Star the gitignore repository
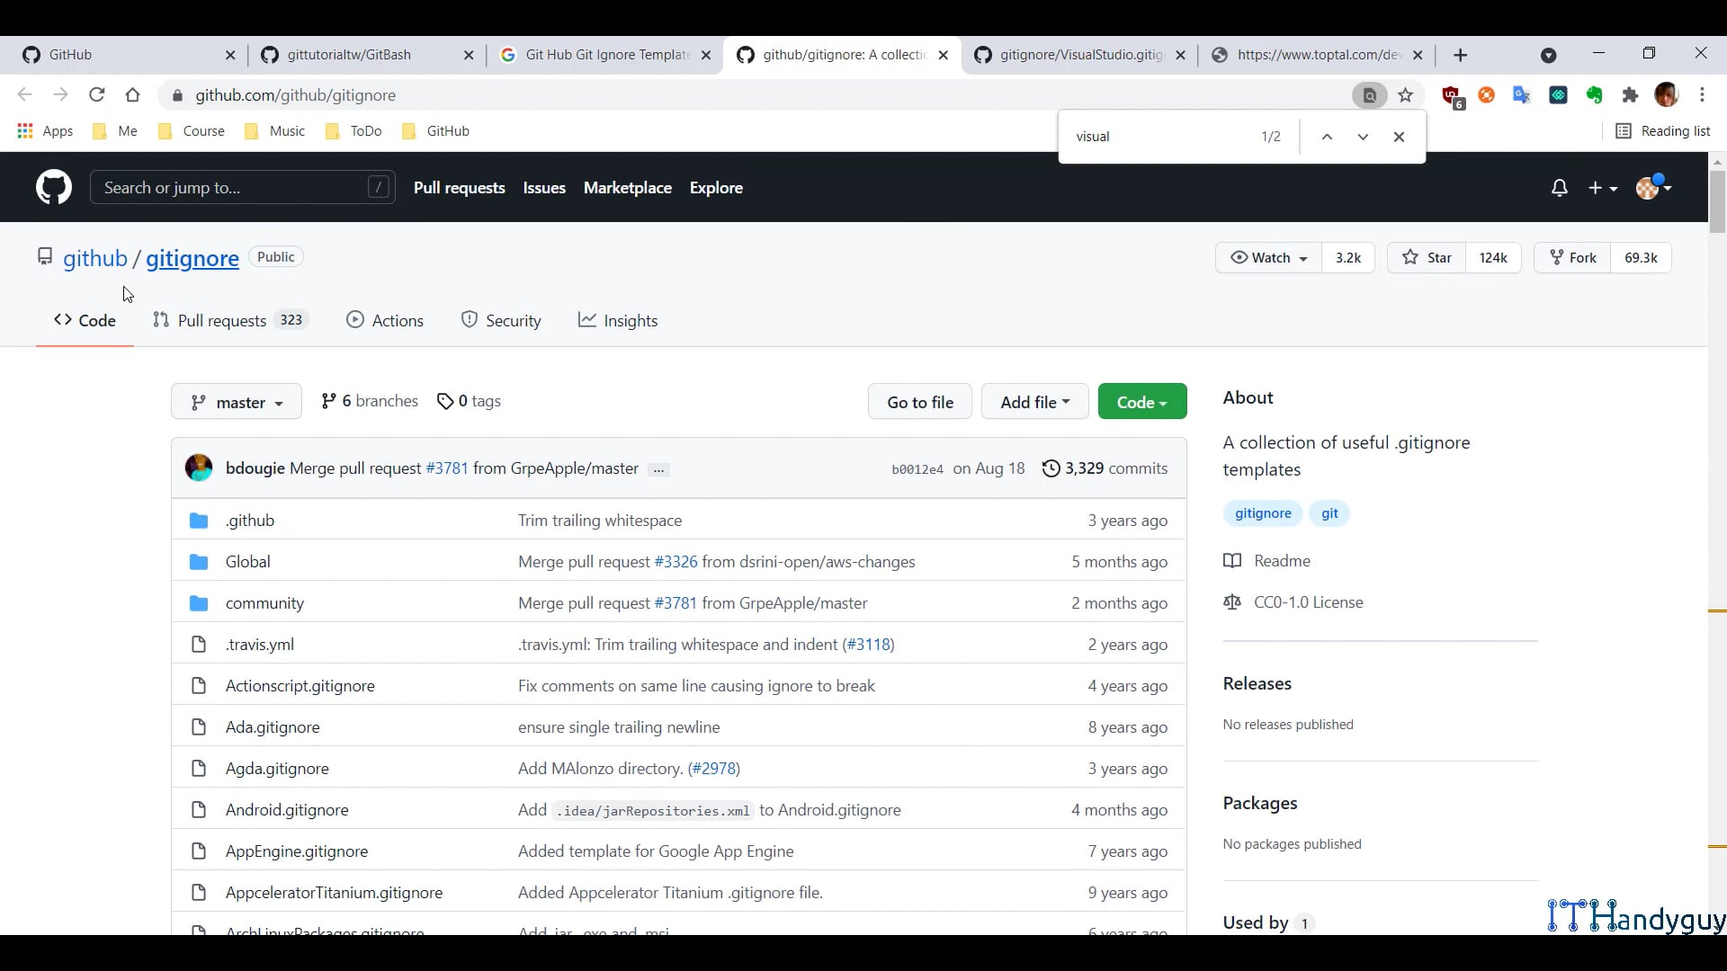The width and height of the screenshot is (1727, 971). [x=1427, y=258]
